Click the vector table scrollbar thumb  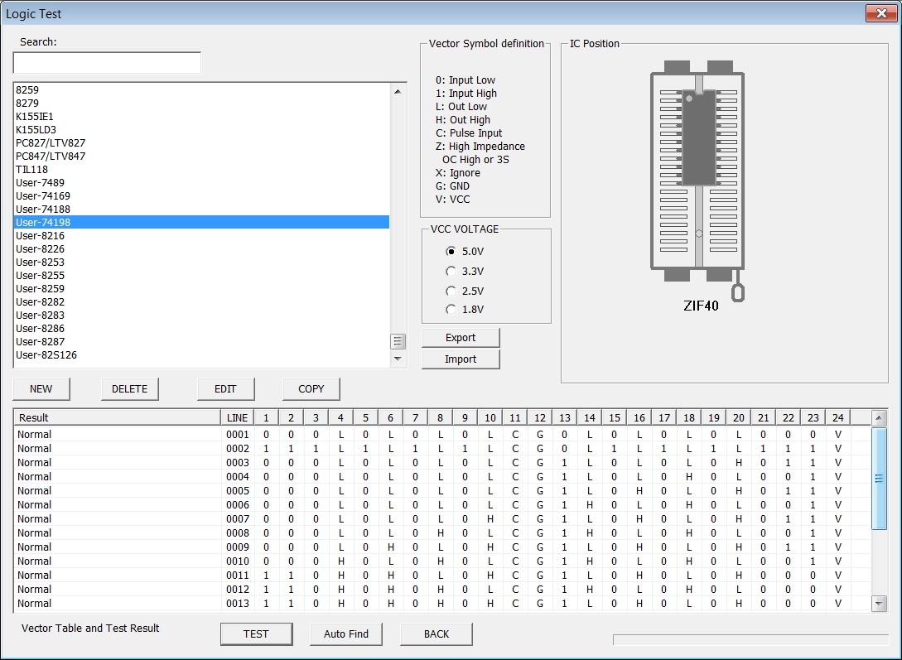point(879,479)
